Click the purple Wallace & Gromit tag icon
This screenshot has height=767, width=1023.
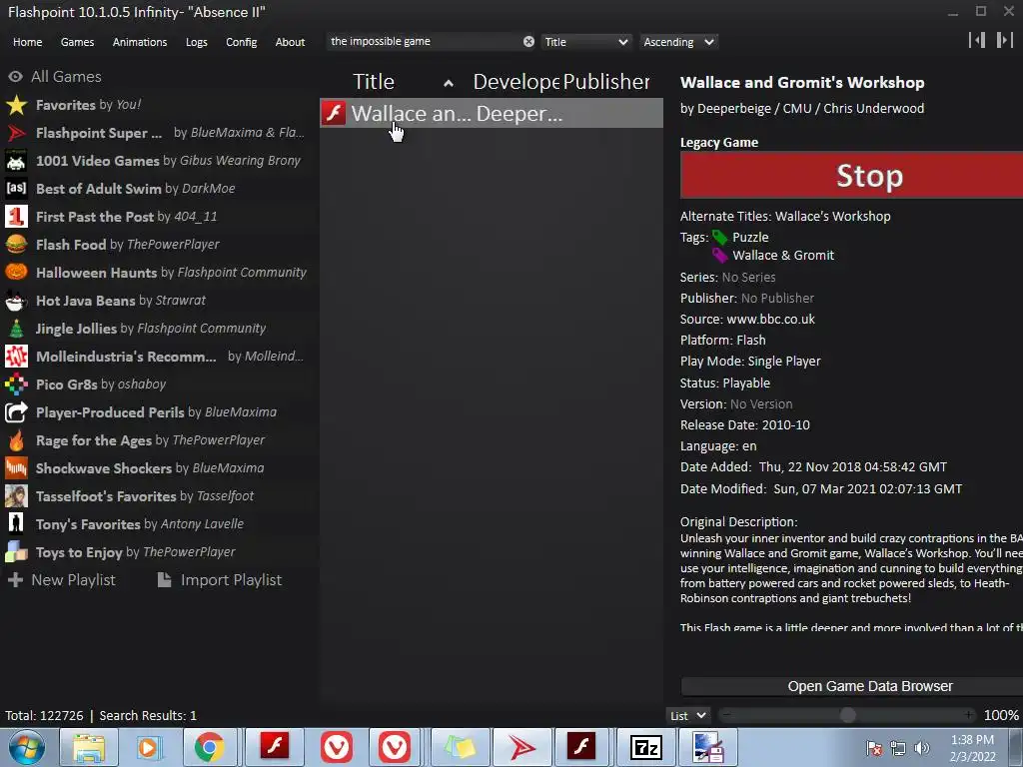[719, 255]
